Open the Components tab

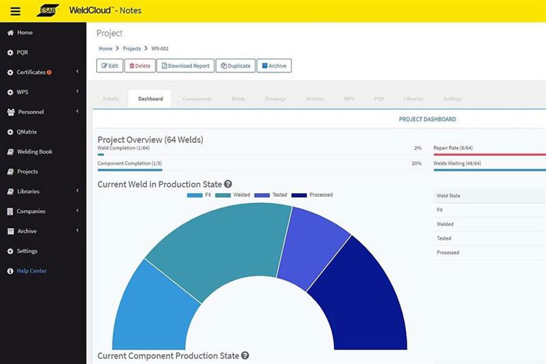point(197,99)
